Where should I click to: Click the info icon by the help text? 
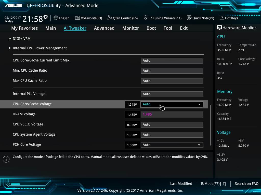tap(6, 159)
